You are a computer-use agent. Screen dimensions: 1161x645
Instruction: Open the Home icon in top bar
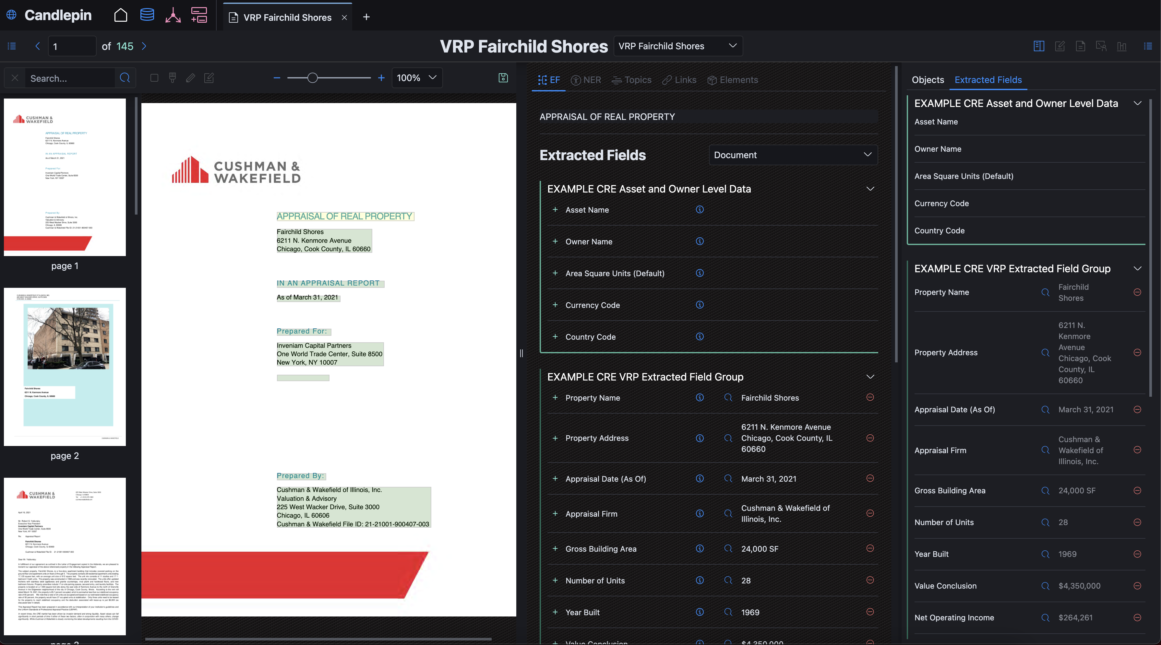120,16
